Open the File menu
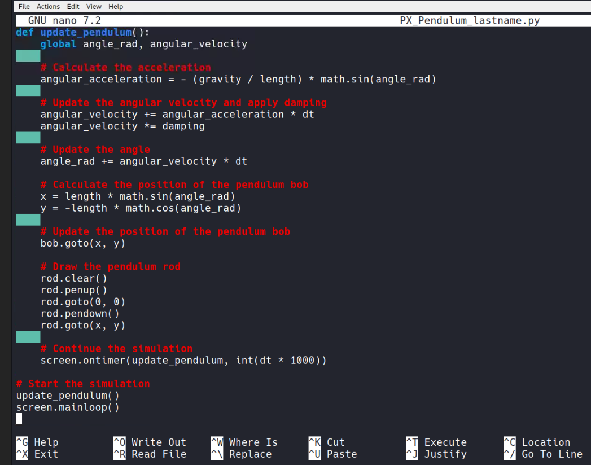Viewport: 591px width, 465px height. click(x=24, y=6)
